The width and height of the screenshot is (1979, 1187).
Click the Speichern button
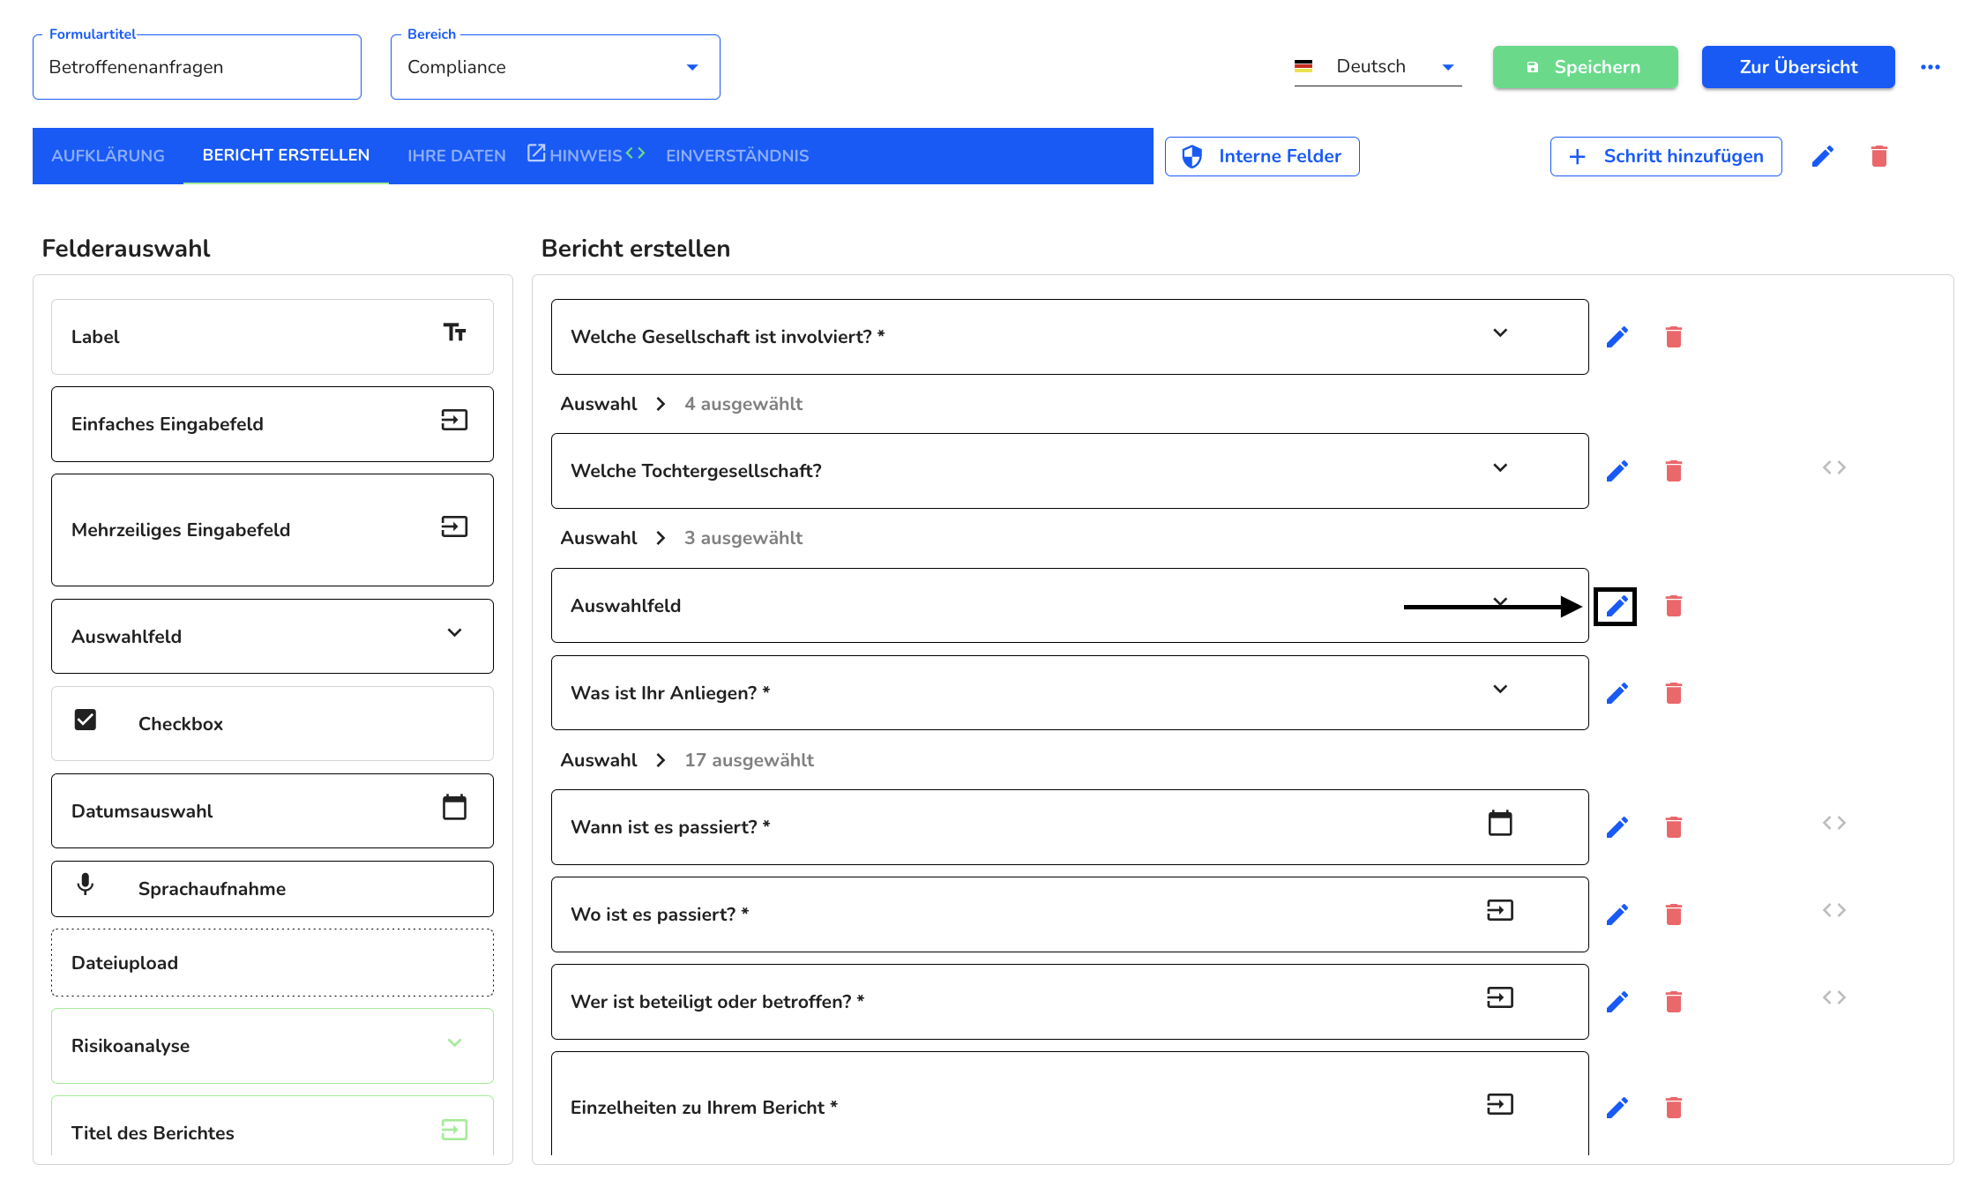coord(1585,67)
